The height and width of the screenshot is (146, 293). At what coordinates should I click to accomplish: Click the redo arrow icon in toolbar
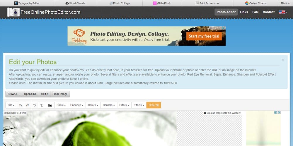click(28, 105)
